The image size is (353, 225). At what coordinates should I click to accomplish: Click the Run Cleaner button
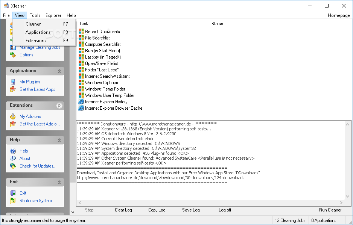(330, 210)
